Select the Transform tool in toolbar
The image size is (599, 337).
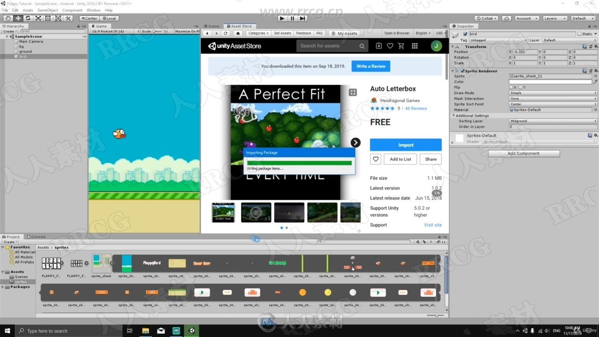click(x=58, y=18)
